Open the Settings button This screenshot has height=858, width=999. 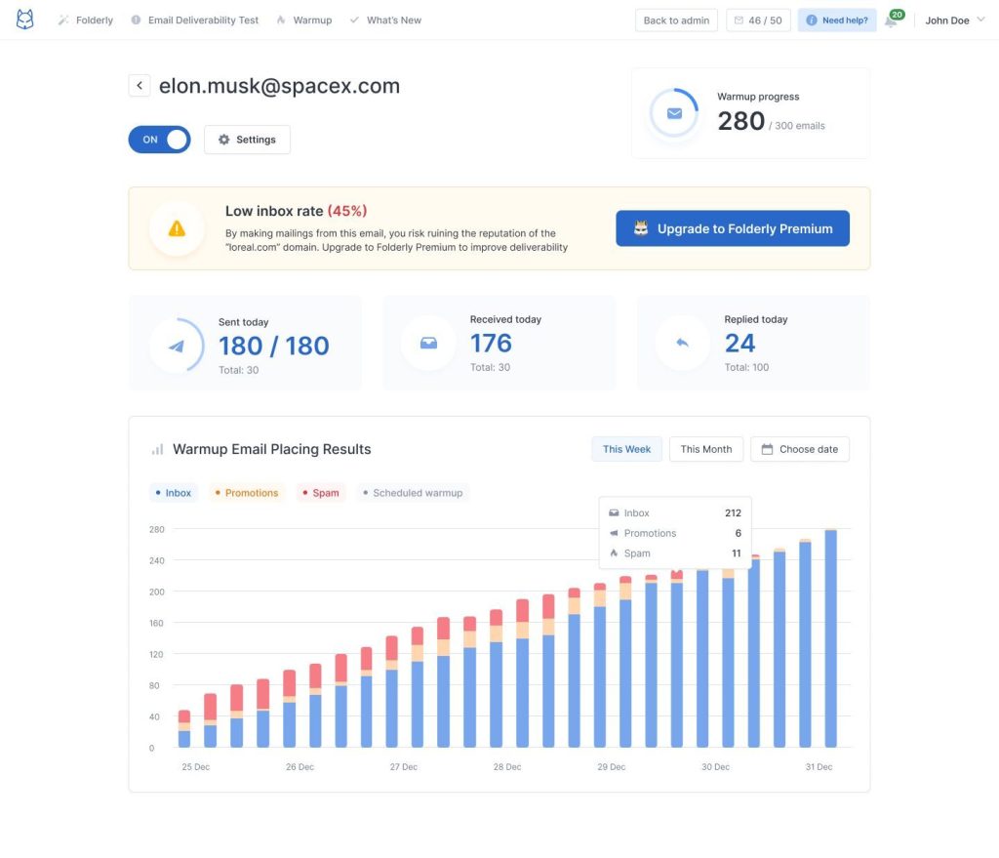tap(247, 140)
